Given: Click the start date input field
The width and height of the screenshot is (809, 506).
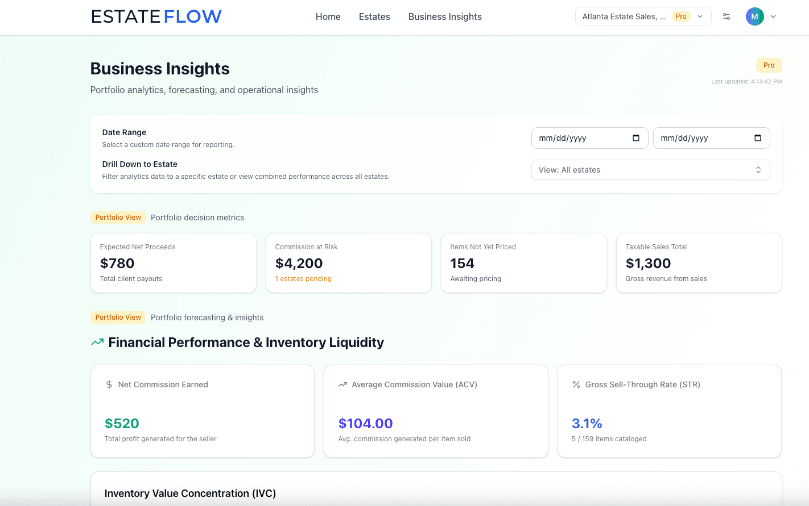Looking at the screenshot, I should (580, 138).
